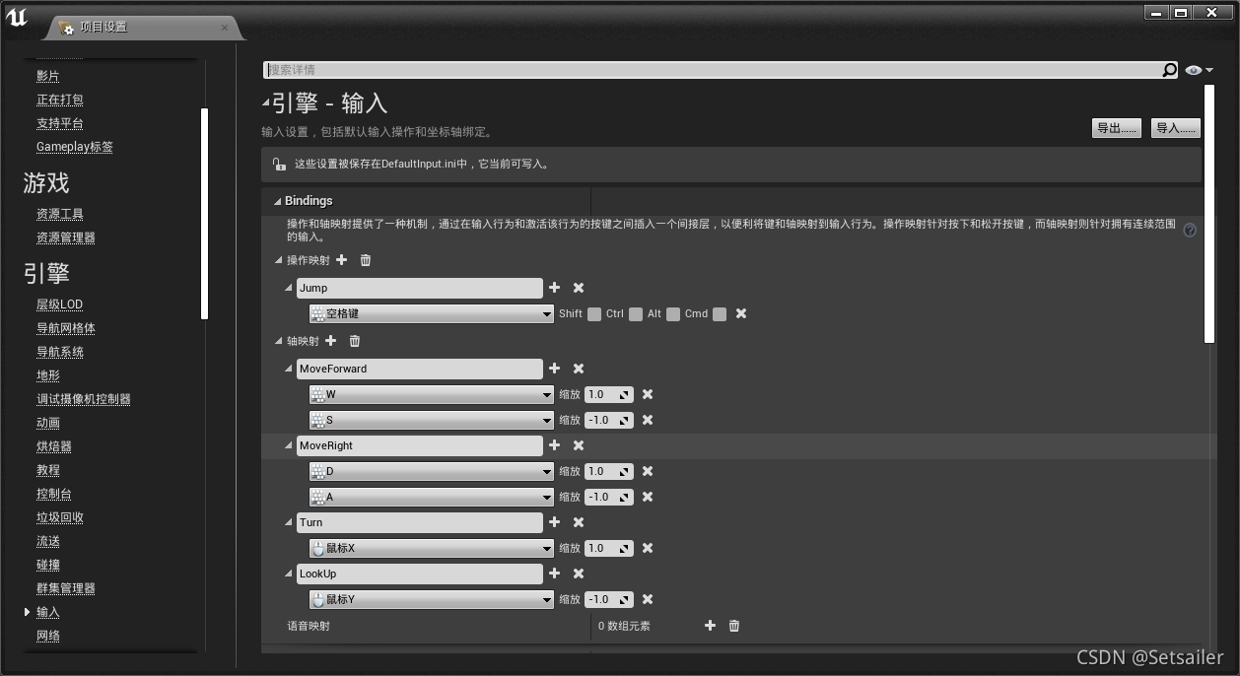The width and height of the screenshot is (1240, 676).
Task: Click the 导入 button
Action: click(1176, 128)
